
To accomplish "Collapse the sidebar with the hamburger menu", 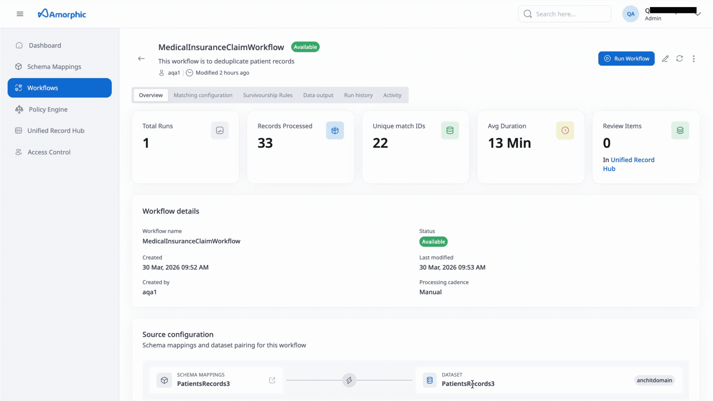I will (x=20, y=14).
